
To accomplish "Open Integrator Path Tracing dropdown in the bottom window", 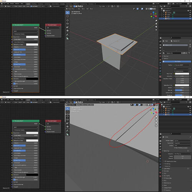I will coord(182,154).
